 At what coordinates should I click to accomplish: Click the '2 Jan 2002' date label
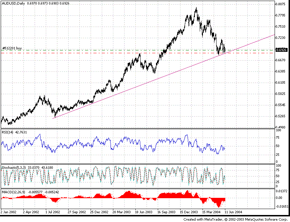8,212
